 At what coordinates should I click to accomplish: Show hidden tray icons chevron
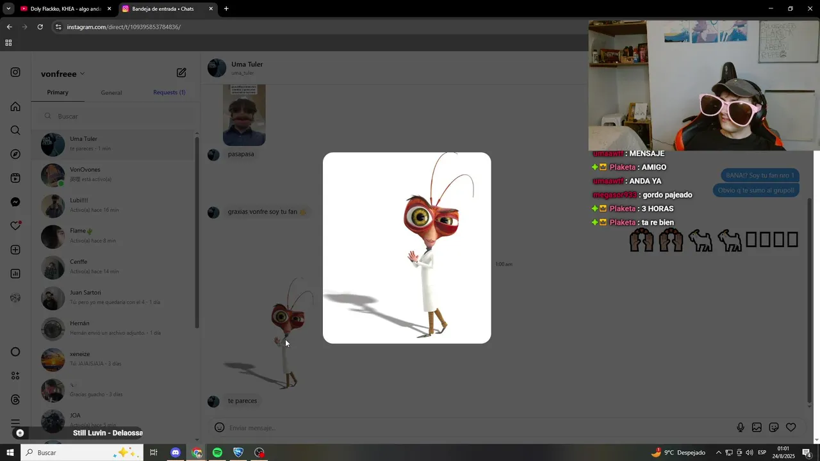(x=718, y=453)
